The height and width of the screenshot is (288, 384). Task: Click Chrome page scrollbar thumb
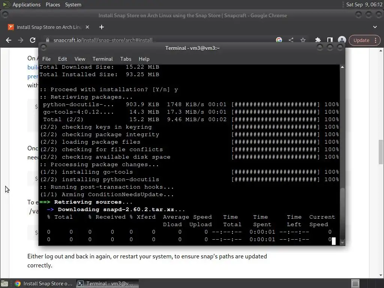coord(381,152)
